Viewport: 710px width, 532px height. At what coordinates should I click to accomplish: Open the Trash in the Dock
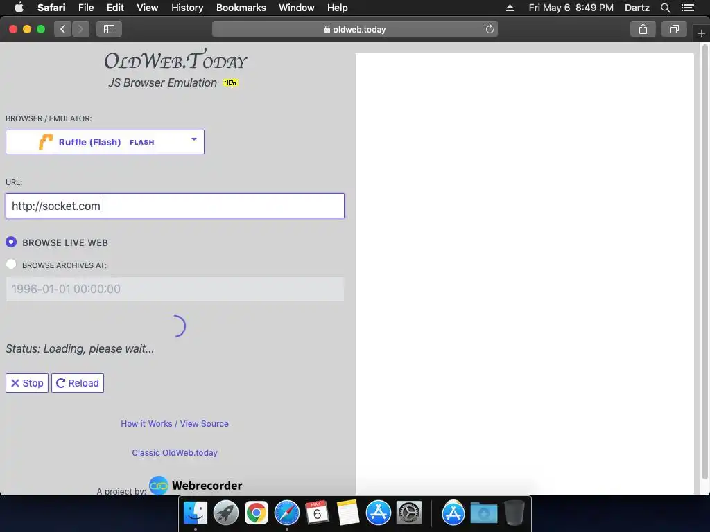514,513
